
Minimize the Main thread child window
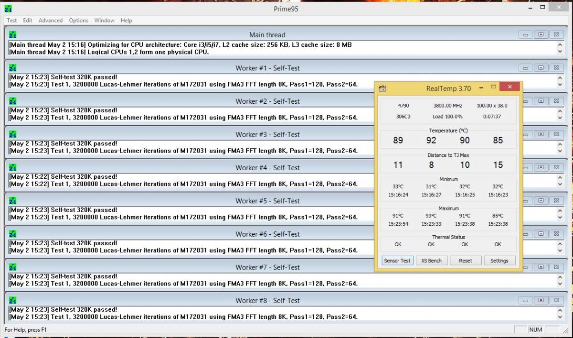click(525, 35)
